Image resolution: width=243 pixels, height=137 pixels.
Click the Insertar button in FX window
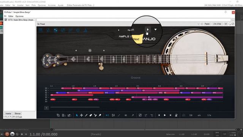(x=8, y=113)
